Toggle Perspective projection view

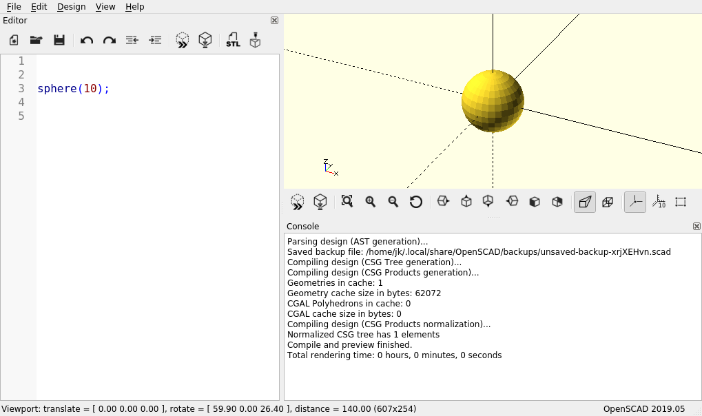[585, 202]
